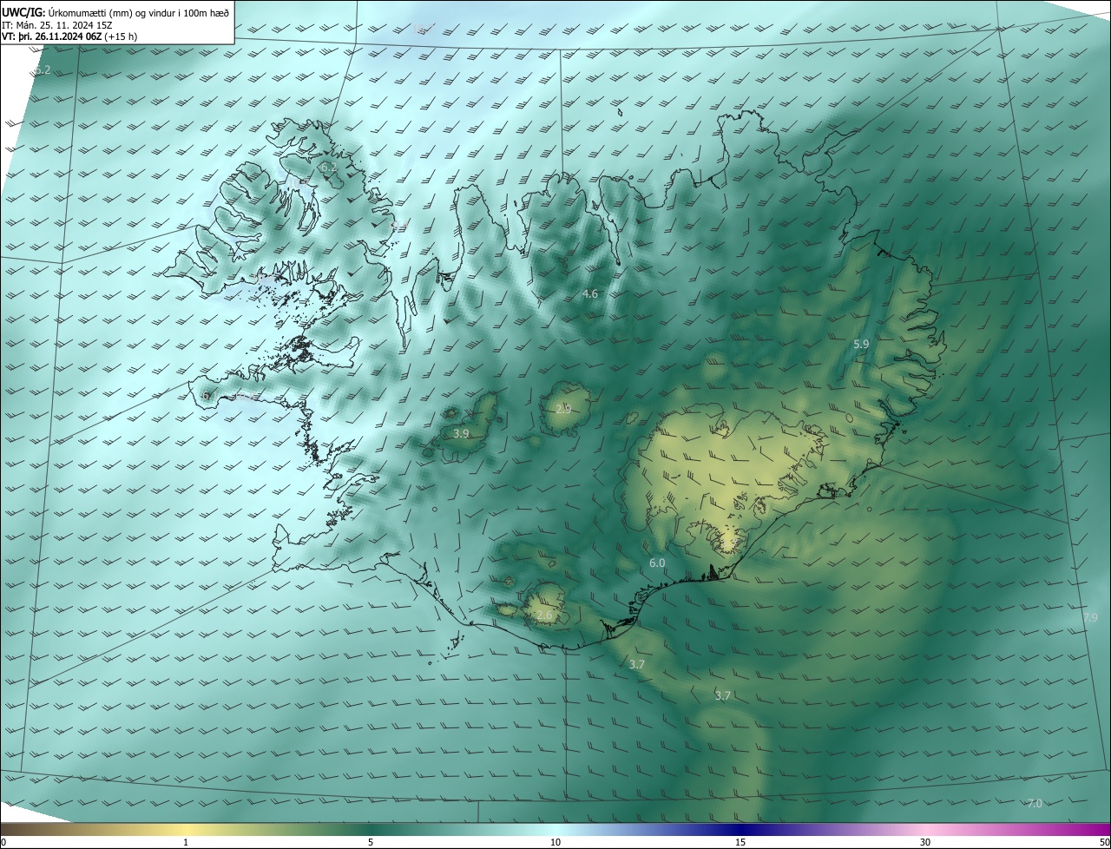Click the 5.9 value label in east Iceland
The height and width of the screenshot is (849, 1111).
[860, 344]
